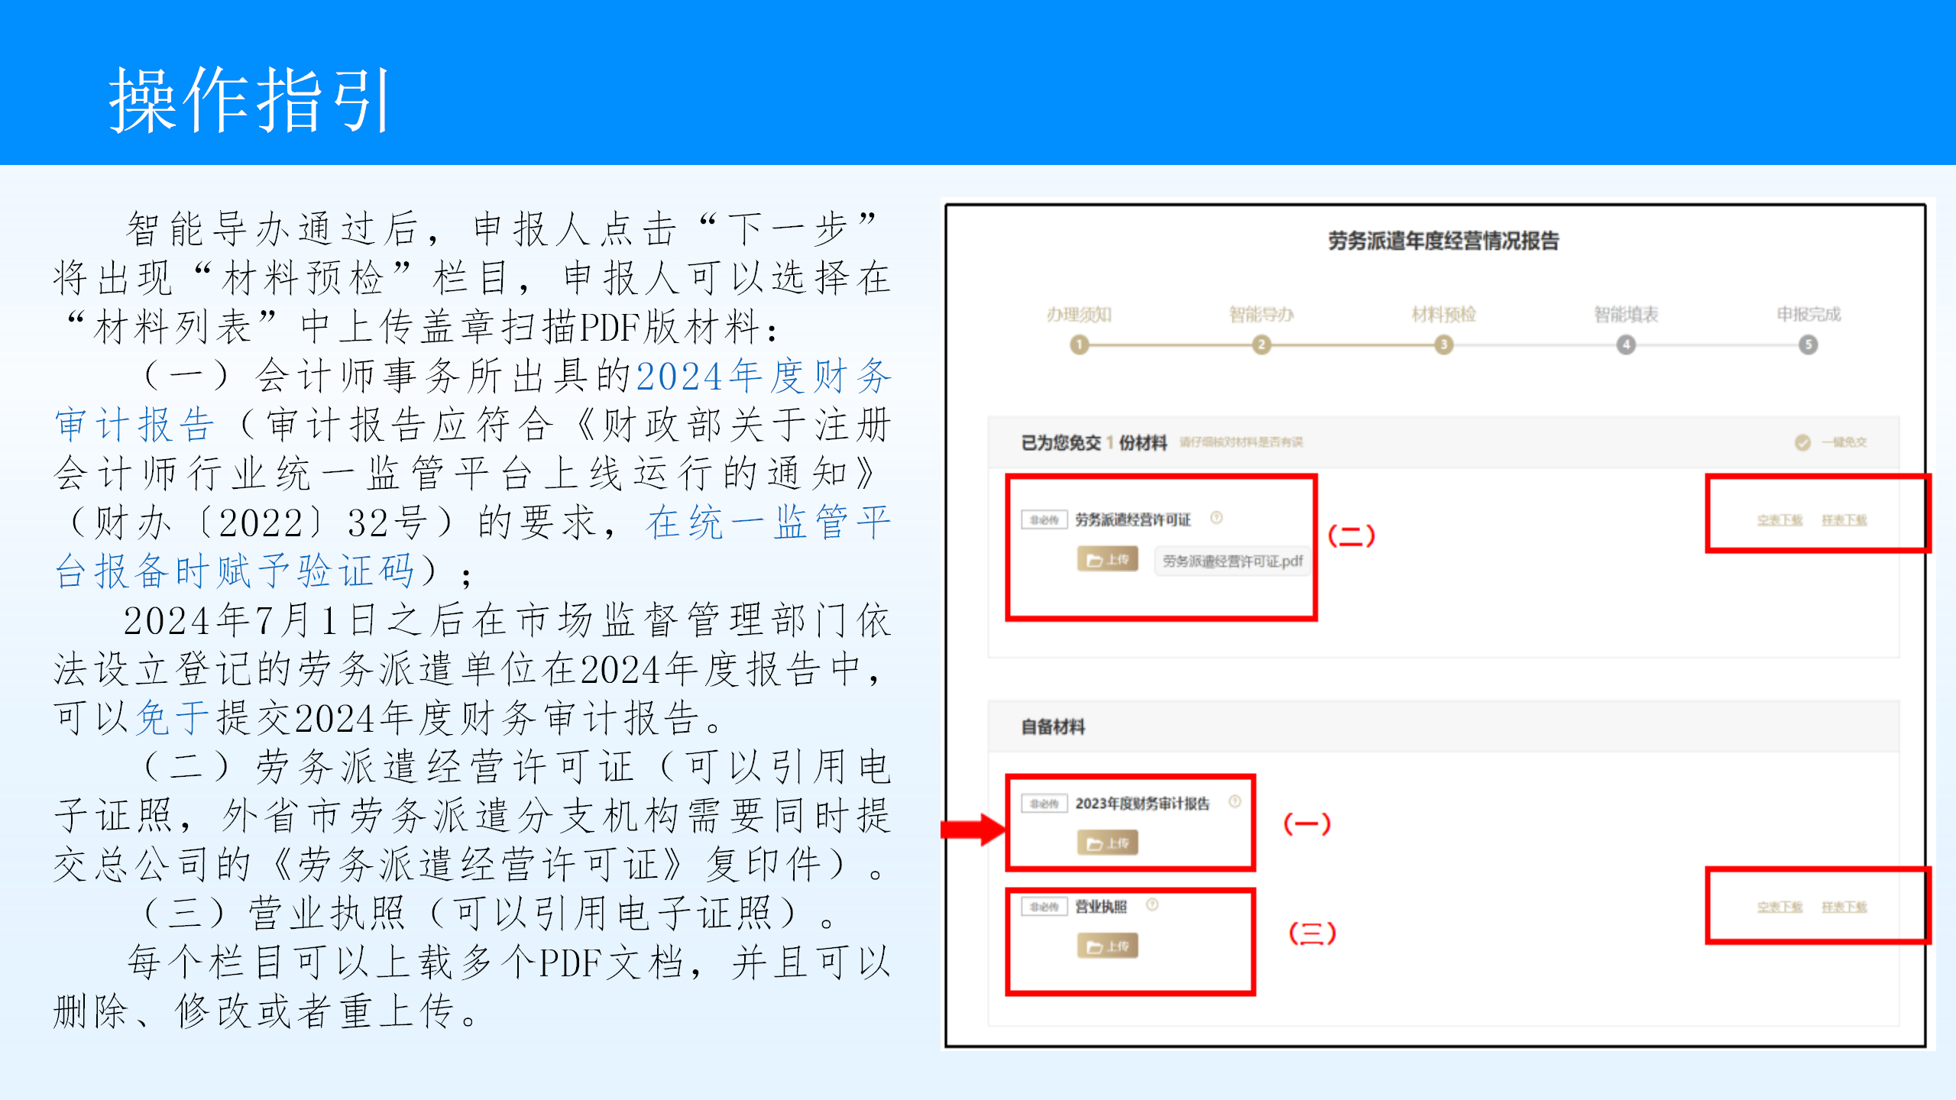Click step 2 circle under 智能导办
This screenshot has height=1100, width=1956.
tap(1261, 345)
